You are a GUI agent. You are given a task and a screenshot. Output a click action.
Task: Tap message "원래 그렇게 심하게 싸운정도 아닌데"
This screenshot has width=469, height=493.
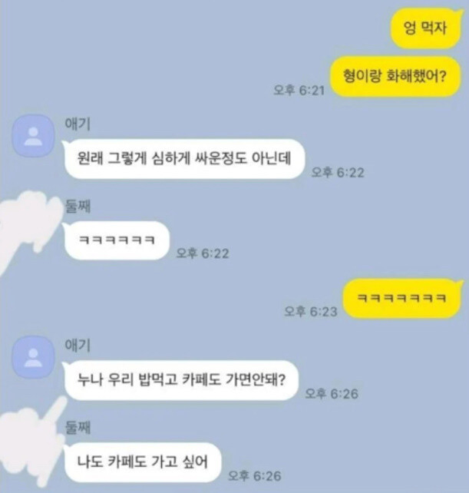pos(183,159)
